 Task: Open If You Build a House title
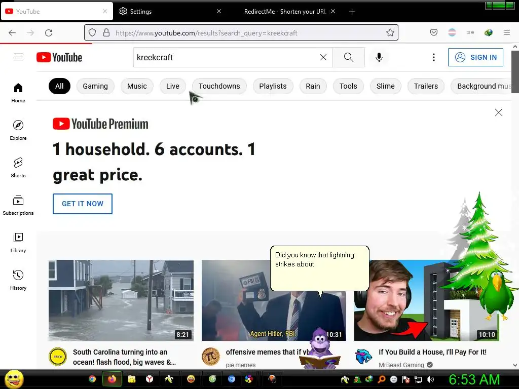[x=433, y=352]
